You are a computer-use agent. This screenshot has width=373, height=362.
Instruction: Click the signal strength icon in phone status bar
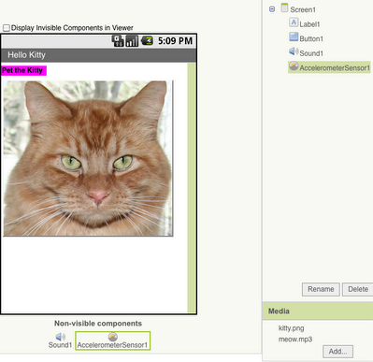[132, 41]
